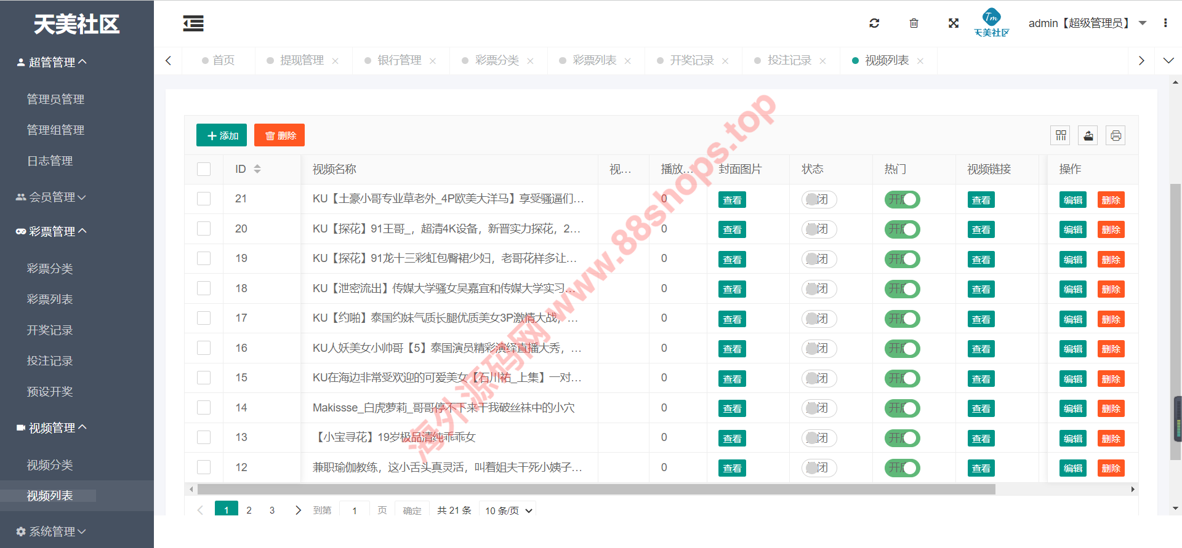Close the 银行管理 tab with its X
Viewport: 1182px width, 548px height.
pos(433,61)
